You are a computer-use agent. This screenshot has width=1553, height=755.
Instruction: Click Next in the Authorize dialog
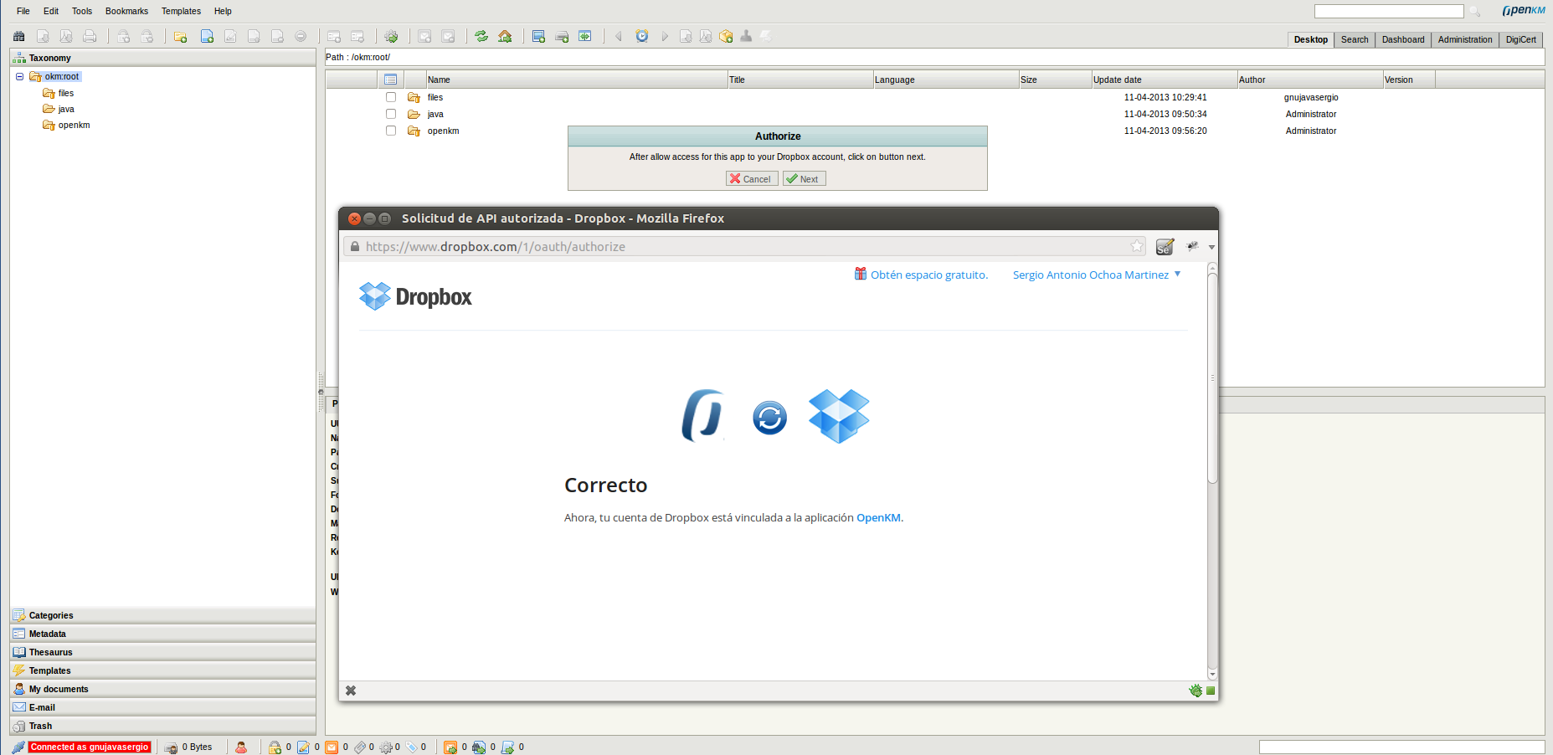(805, 178)
